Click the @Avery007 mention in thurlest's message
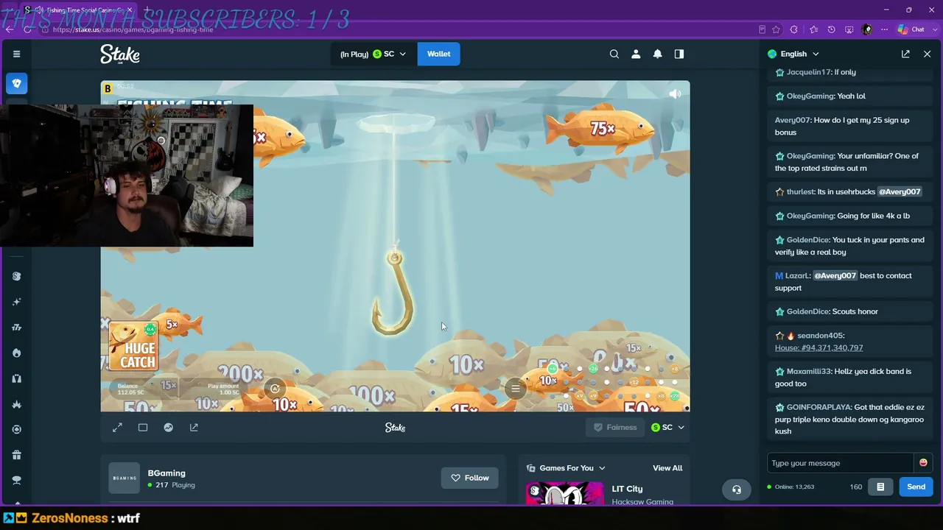 900,192
